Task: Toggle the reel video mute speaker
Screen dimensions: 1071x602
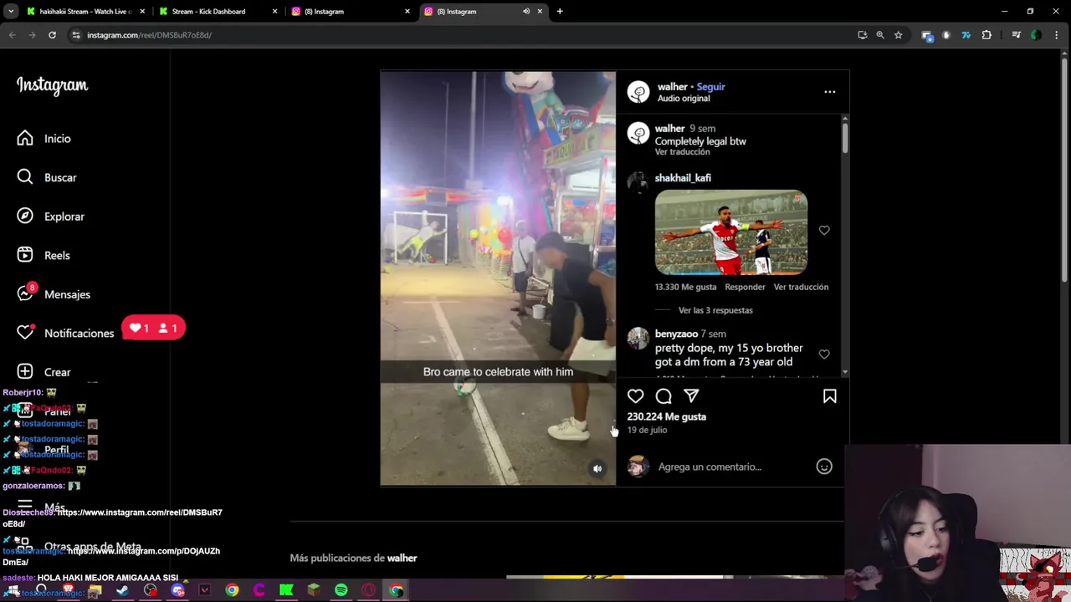Action: coord(597,469)
